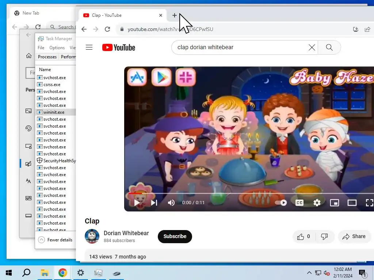Clear the YouTube search text
374x280 pixels.
coord(312,47)
